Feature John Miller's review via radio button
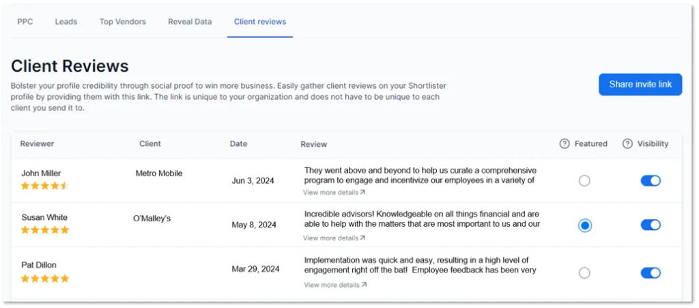The image size is (699, 308). [584, 181]
